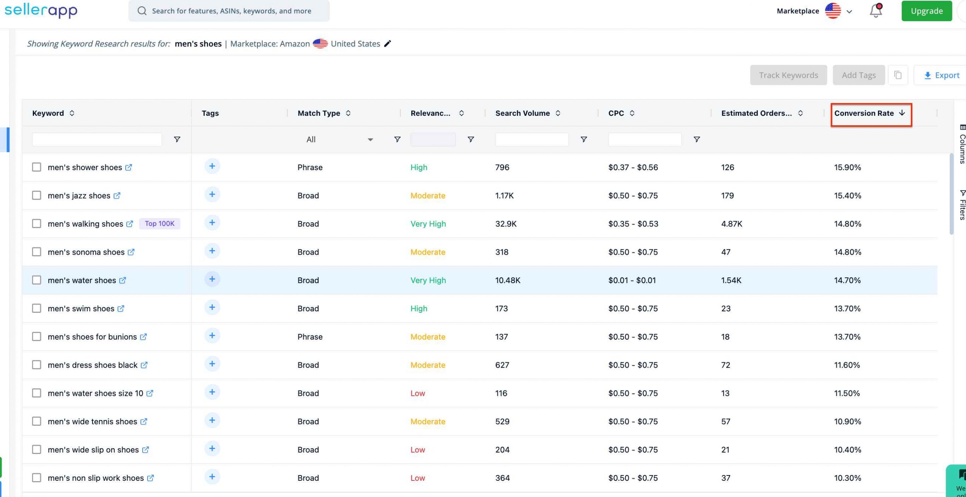Open the Columns side panel tab

point(962,144)
